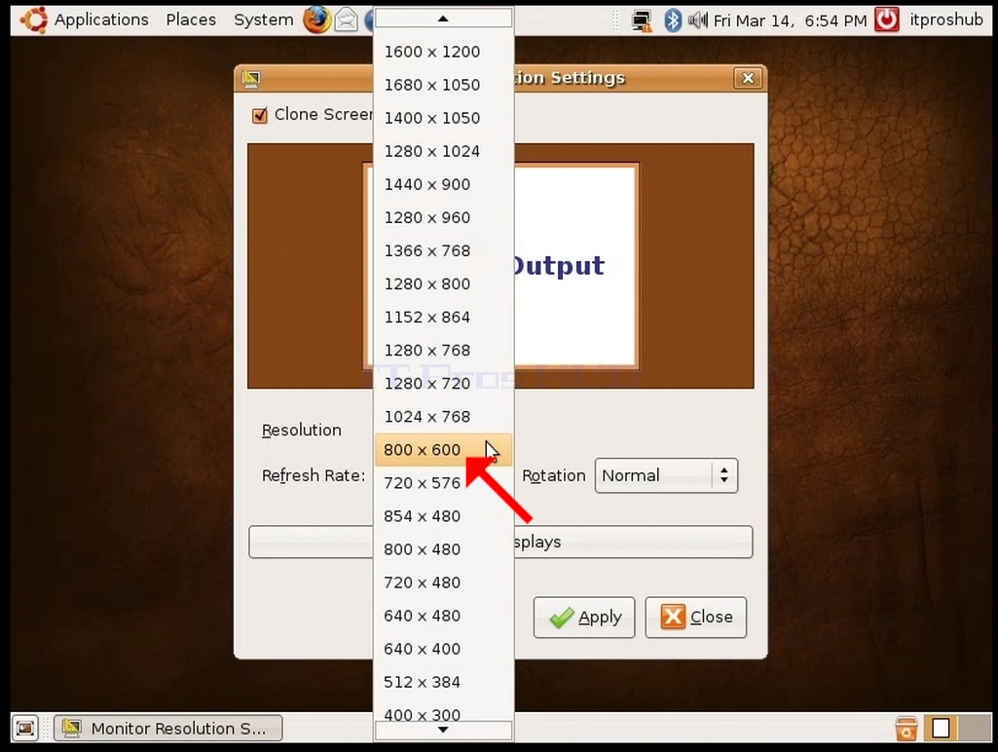The width and height of the screenshot is (998, 752).
Task: Open the Applications menu
Action: pyautogui.click(x=101, y=19)
